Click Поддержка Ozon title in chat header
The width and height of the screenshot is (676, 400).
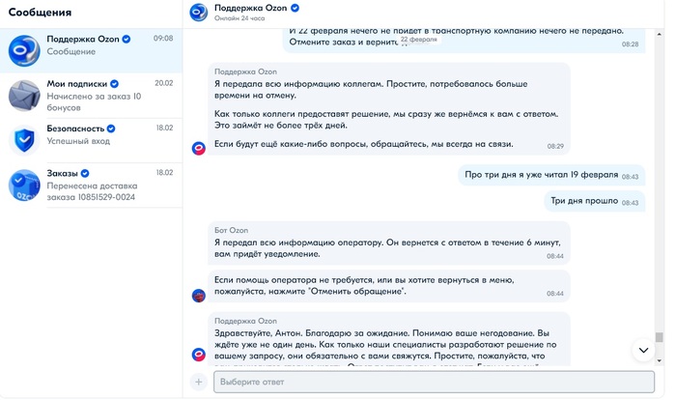coord(250,8)
